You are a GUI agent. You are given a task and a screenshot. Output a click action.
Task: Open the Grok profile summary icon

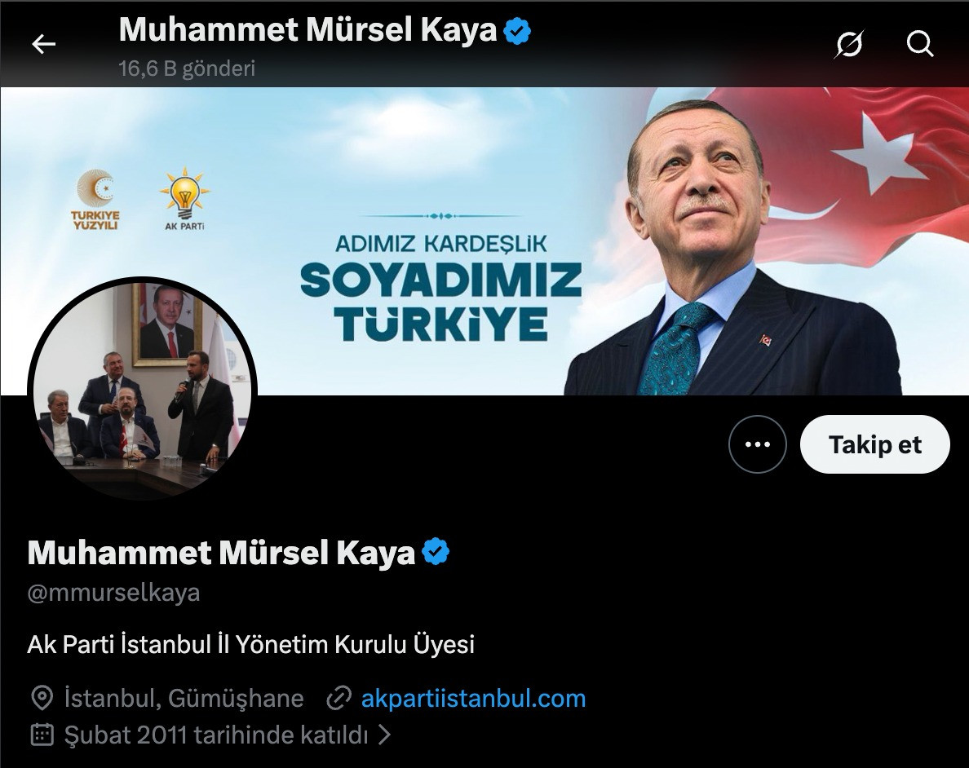pos(848,44)
